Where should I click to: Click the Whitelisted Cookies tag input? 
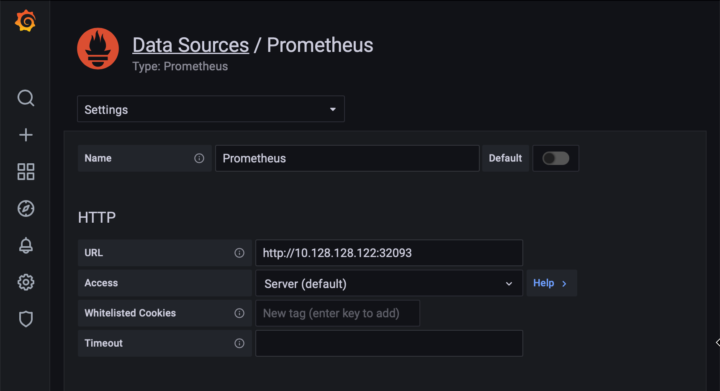[337, 313]
